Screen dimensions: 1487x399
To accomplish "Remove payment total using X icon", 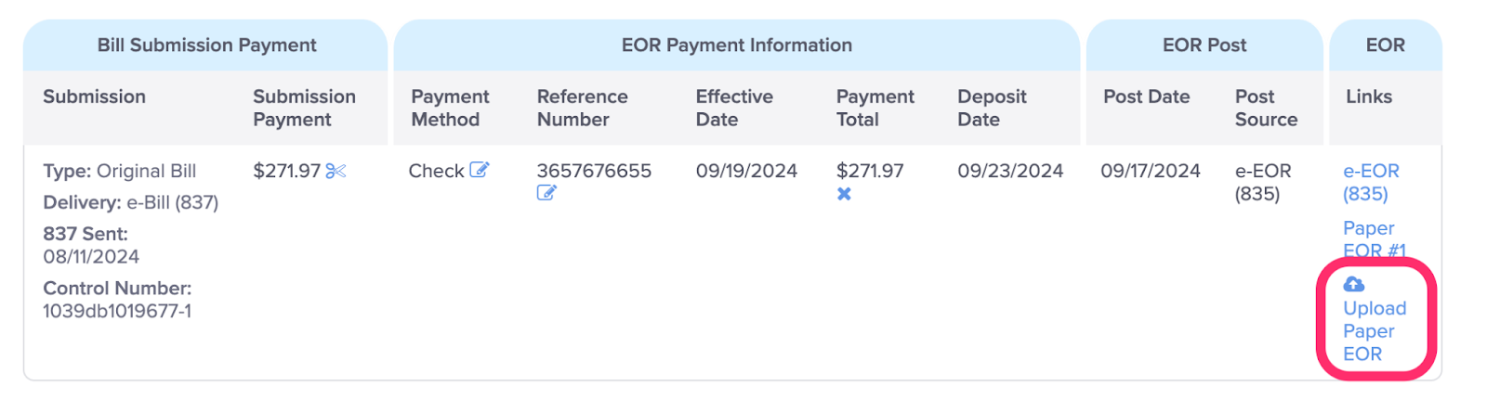I will [844, 194].
